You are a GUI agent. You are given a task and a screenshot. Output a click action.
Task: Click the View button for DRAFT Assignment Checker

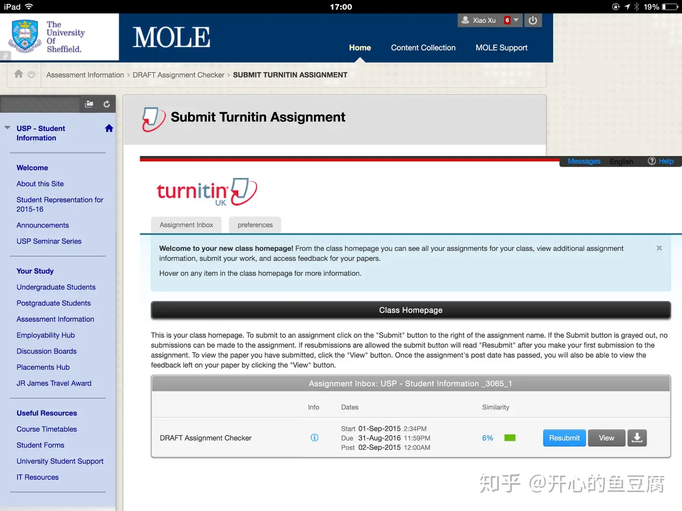(x=606, y=438)
